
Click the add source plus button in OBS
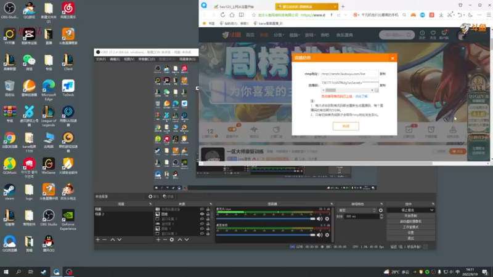coord(158,239)
